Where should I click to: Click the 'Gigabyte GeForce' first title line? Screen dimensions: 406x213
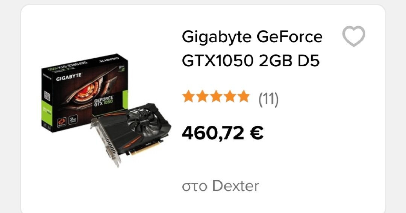click(252, 37)
